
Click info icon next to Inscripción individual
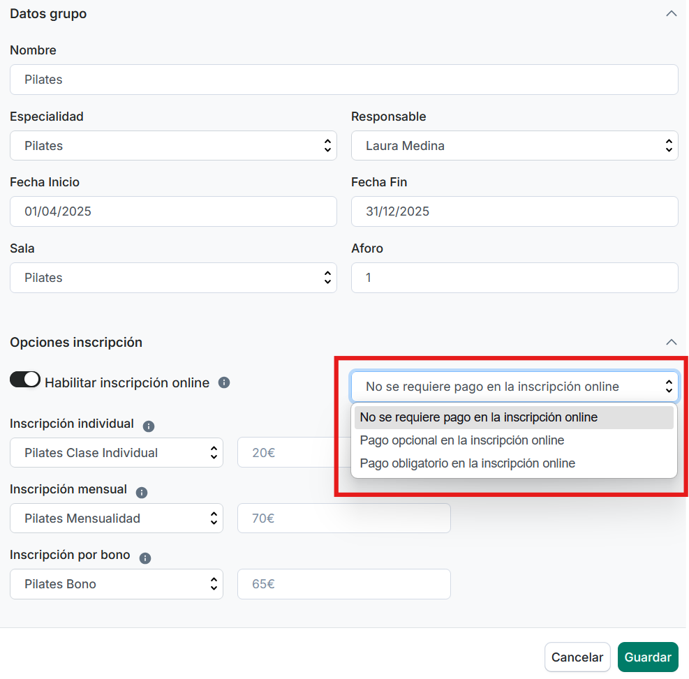click(148, 425)
